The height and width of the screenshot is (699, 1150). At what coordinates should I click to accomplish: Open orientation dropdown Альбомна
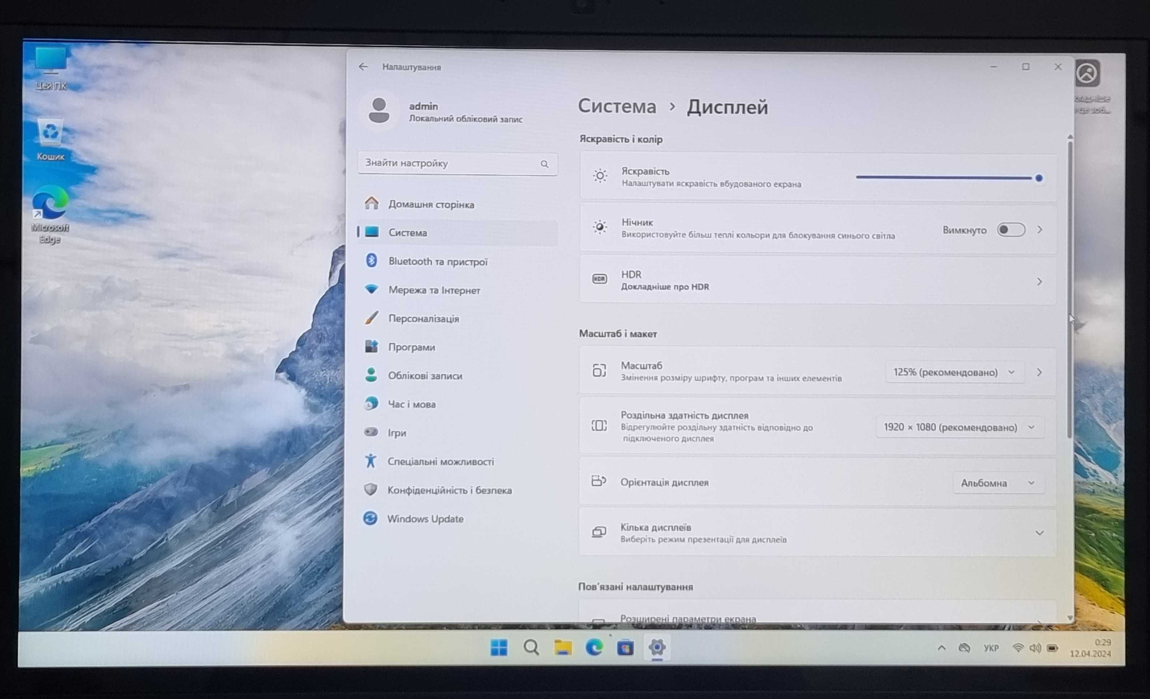[x=998, y=483]
